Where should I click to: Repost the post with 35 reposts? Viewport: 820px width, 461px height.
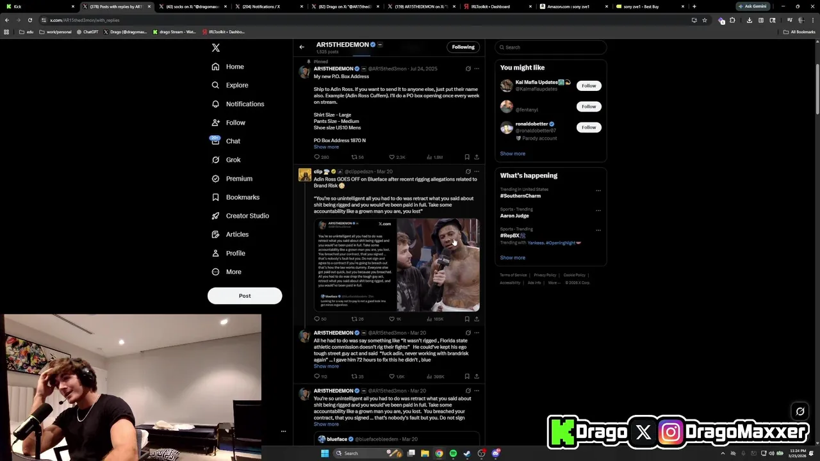click(354, 376)
